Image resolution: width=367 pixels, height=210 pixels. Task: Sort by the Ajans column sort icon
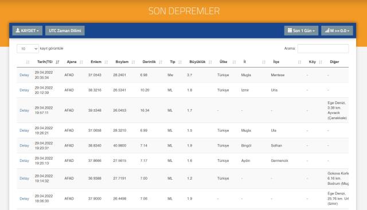click(x=81, y=62)
